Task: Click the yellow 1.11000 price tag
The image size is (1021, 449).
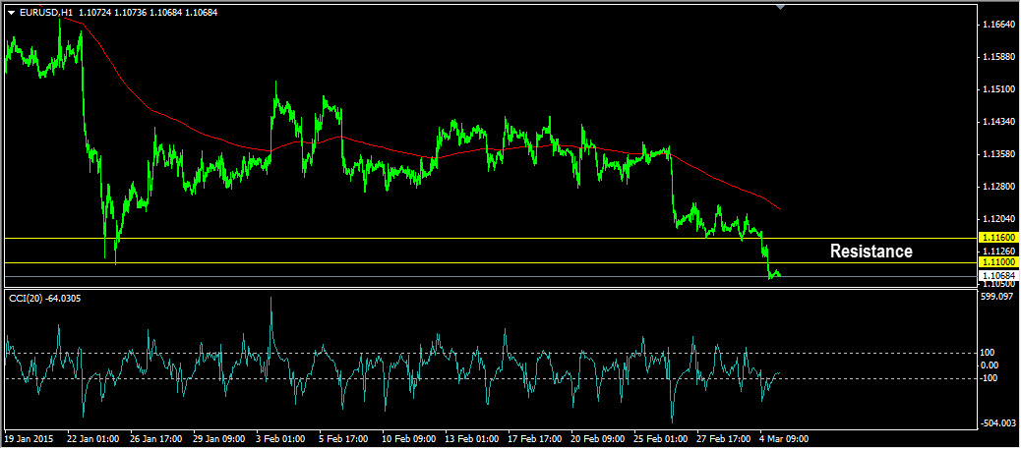Action: 997,262
